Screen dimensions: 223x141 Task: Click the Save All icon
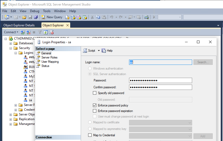click(x=36, y=17)
